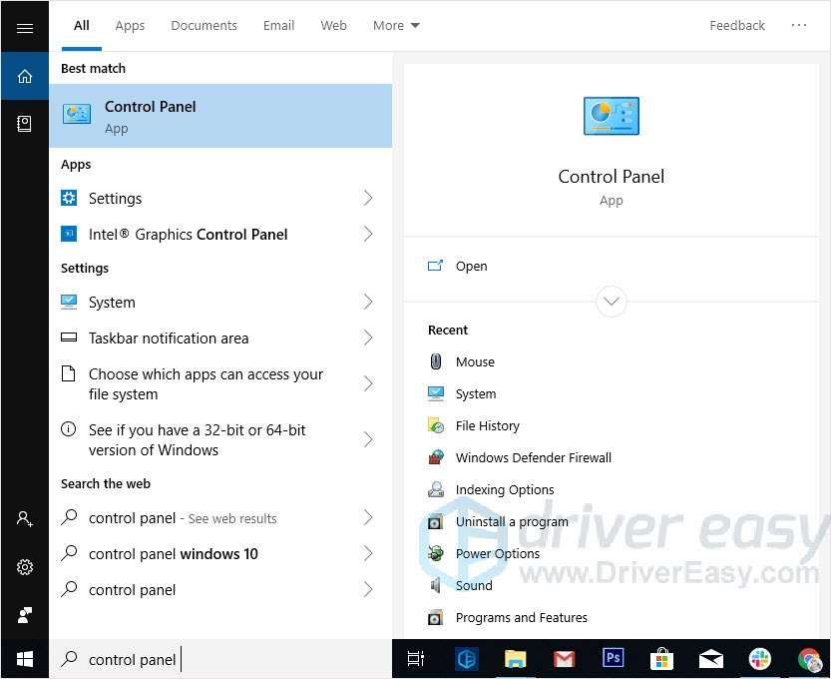Switch to the Apps tab

130,25
